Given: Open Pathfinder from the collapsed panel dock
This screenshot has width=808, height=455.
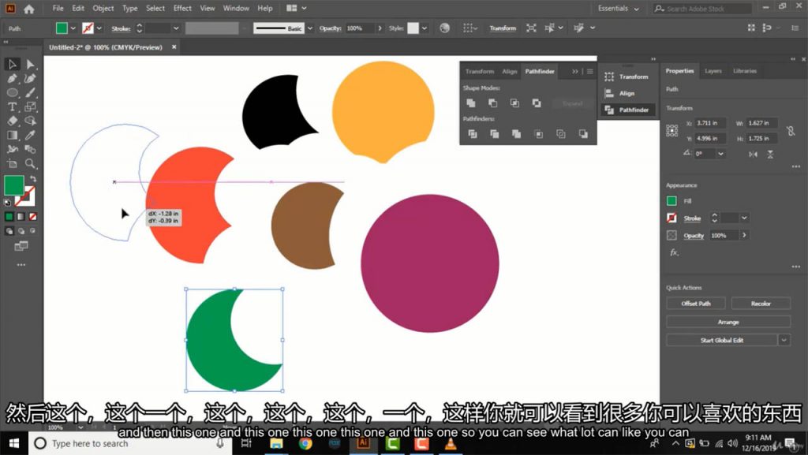Looking at the screenshot, I should tap(627, 110).
